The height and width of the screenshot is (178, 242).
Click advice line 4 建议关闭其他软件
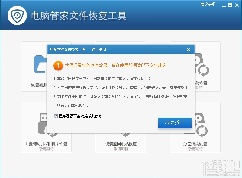(71, 106)
